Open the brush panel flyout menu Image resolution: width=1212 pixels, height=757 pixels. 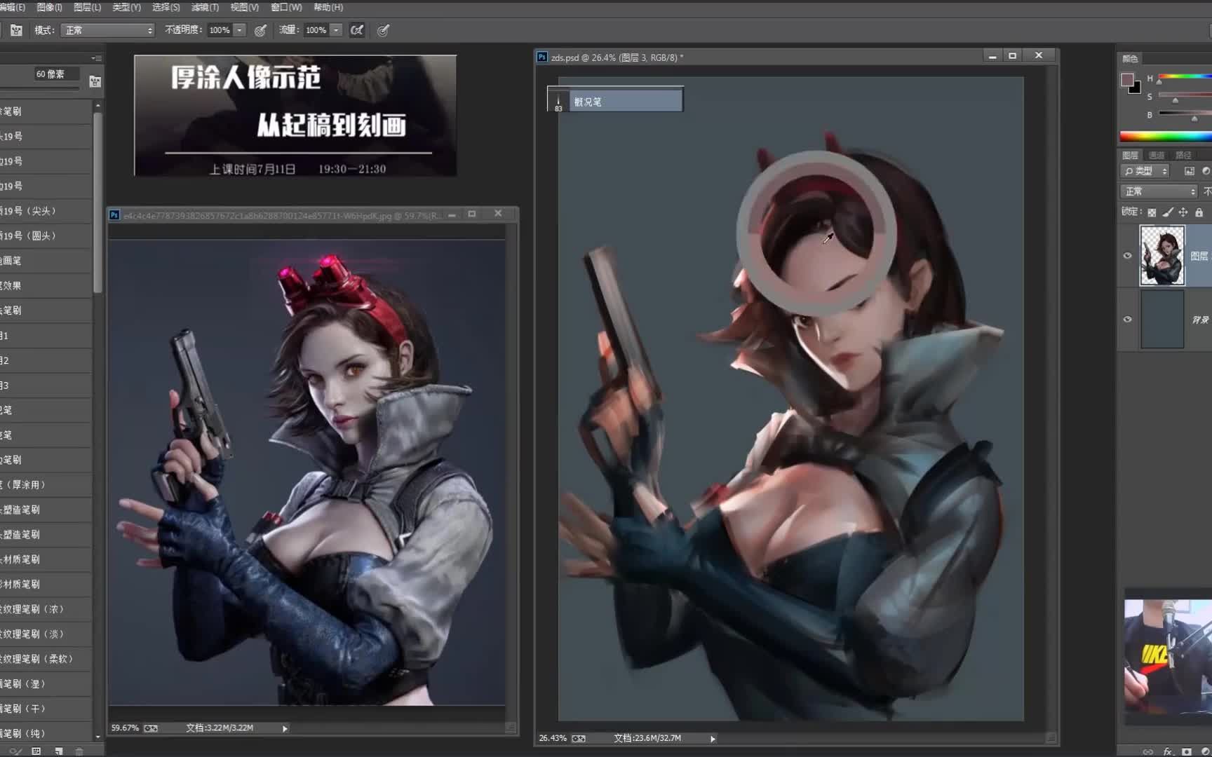(96, 58)
